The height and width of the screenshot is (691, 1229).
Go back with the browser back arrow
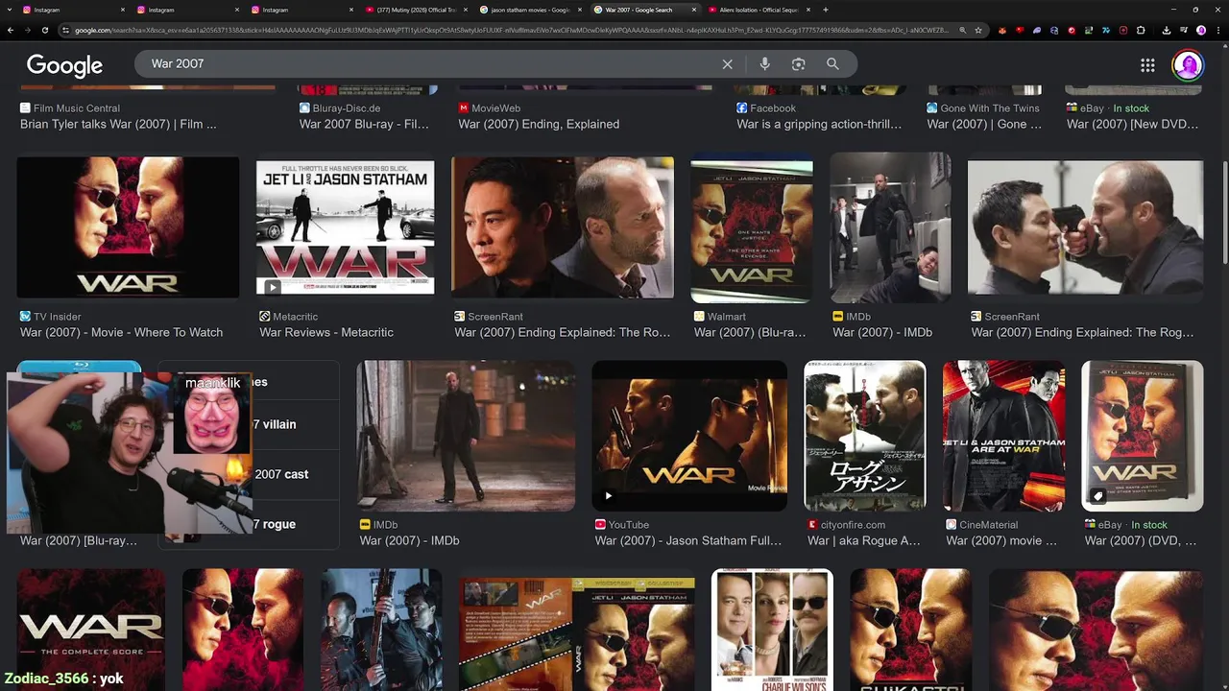[x=11, y=31]
